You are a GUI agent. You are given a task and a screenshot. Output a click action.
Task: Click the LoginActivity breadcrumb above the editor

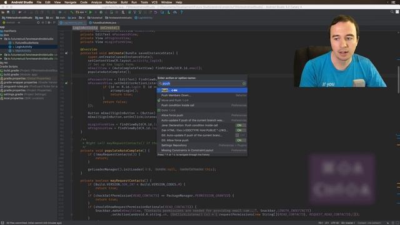tap(85, 27)
